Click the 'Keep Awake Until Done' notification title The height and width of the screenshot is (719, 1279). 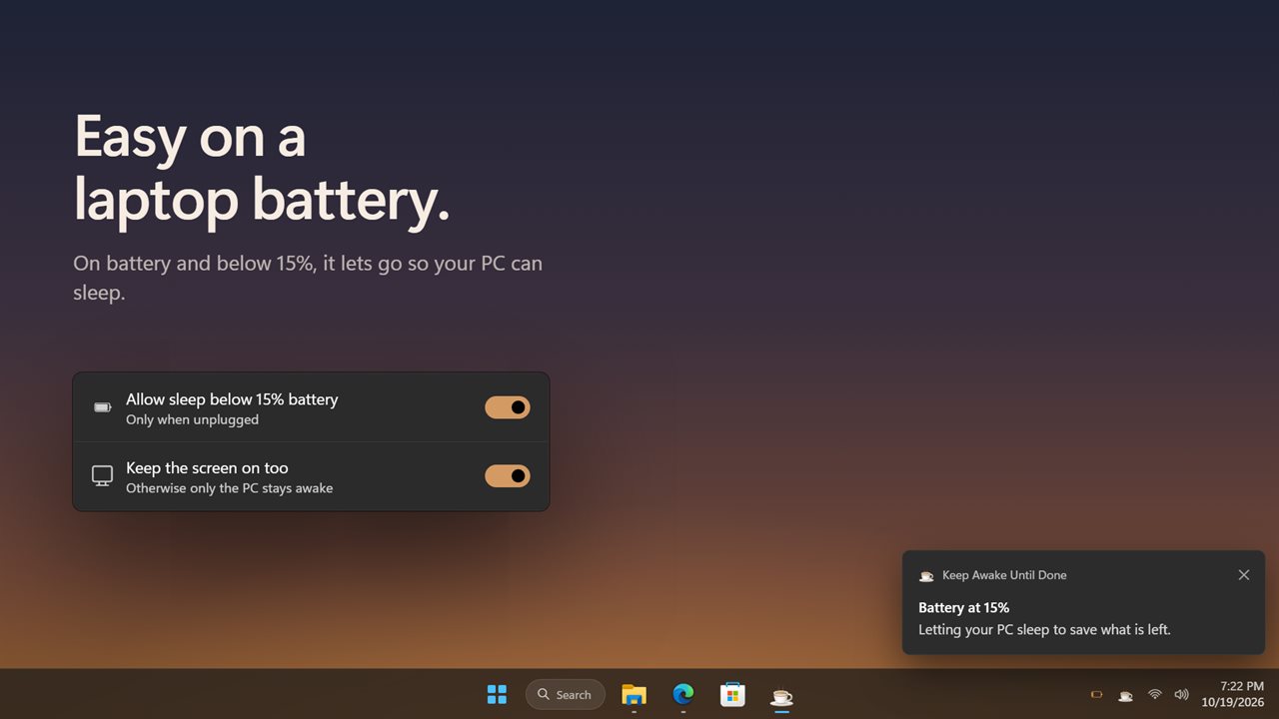tap(1004, 575)
